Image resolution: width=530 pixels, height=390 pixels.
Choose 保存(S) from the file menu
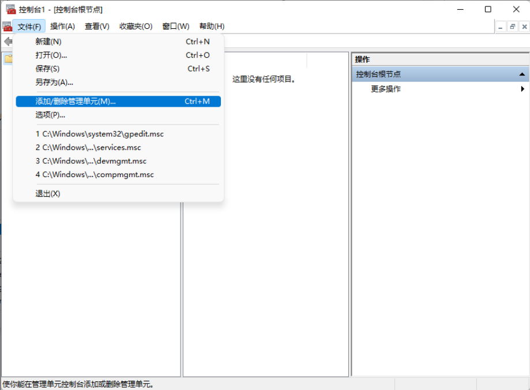pyautogui.click(x=118, y=69)
